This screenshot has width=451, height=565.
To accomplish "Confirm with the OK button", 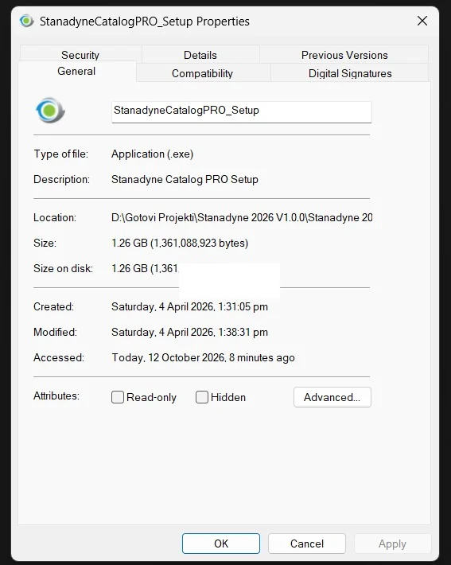I will point(221,544).
